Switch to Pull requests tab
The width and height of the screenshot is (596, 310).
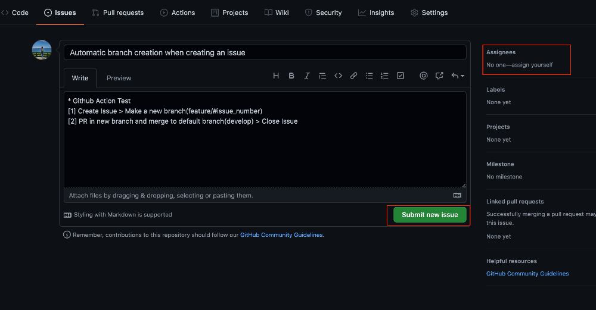[118, 12]
